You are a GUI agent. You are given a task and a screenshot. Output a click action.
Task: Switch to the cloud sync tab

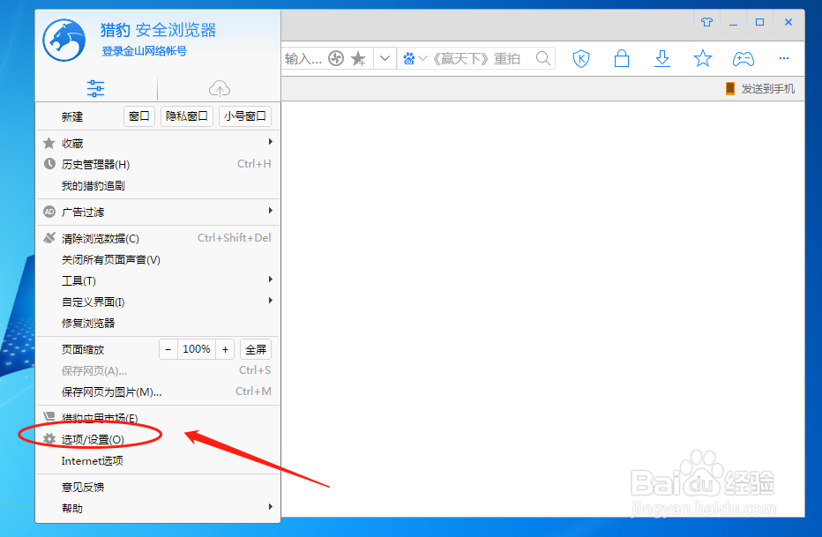[x=219, y=88]
